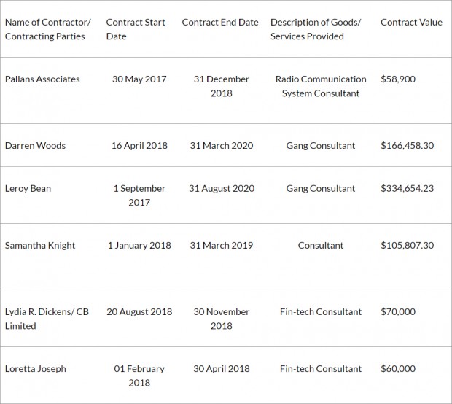Screen dimensions: 452x404
Task: Click the Contract Start Date header
Action: pyautogui.click(x=136, y=29)
